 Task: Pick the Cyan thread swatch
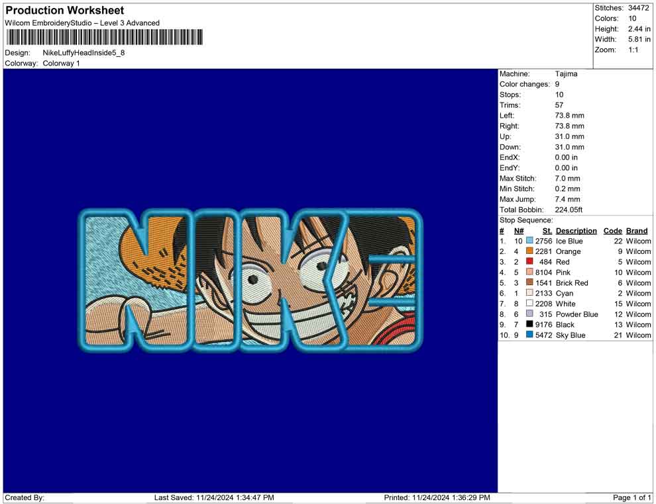(529, 293)
